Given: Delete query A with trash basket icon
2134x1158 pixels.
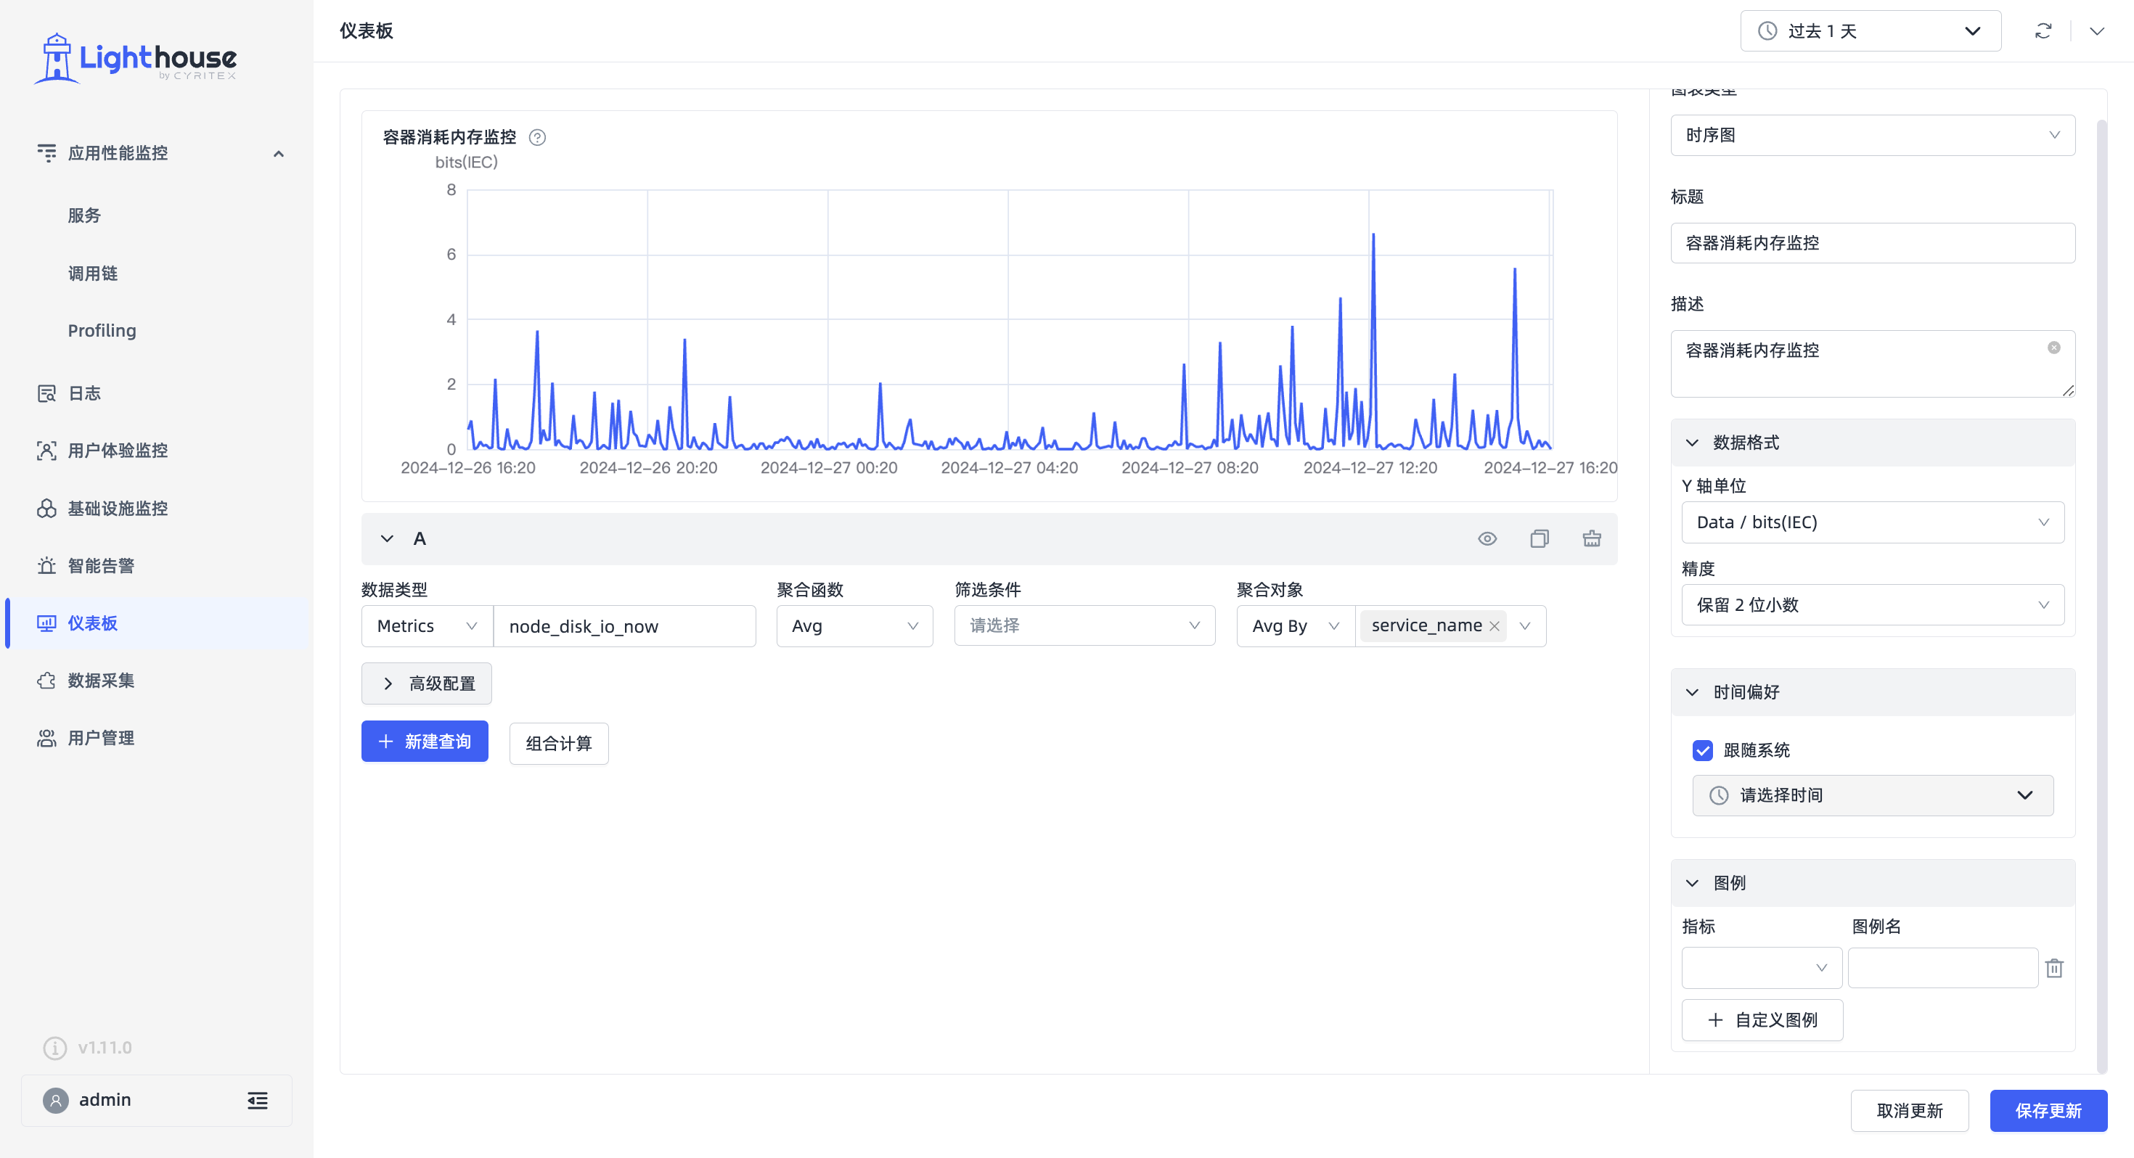Looking at the screenshot, I should [1591, 539].
